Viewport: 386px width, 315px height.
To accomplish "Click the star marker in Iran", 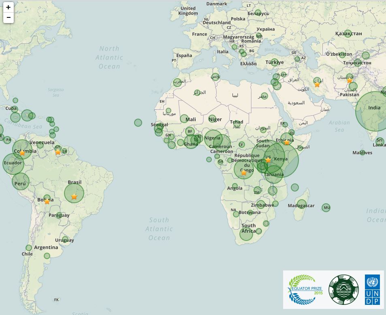I will coord(318,84).
